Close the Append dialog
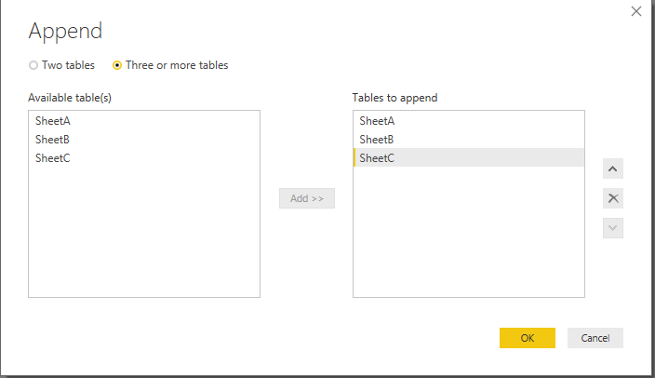The height and width of the screenshot is (378, 655). (636, 11)
